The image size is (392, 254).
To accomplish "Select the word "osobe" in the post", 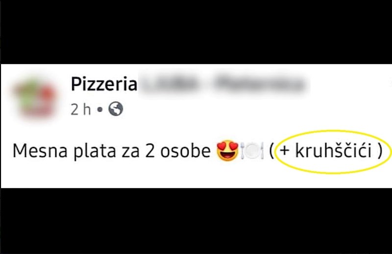I will pyautogui.click(x=185, y=151).
